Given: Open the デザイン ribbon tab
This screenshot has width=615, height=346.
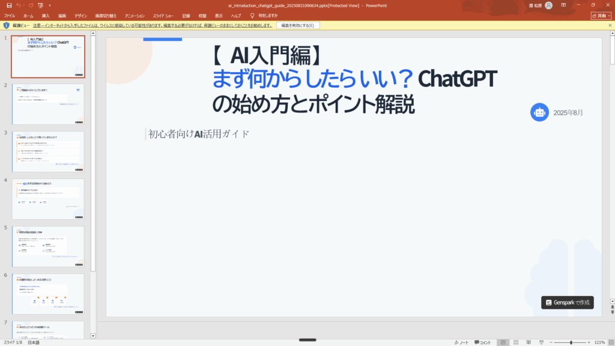Looking at the screenshot, I should pos(81,16).
